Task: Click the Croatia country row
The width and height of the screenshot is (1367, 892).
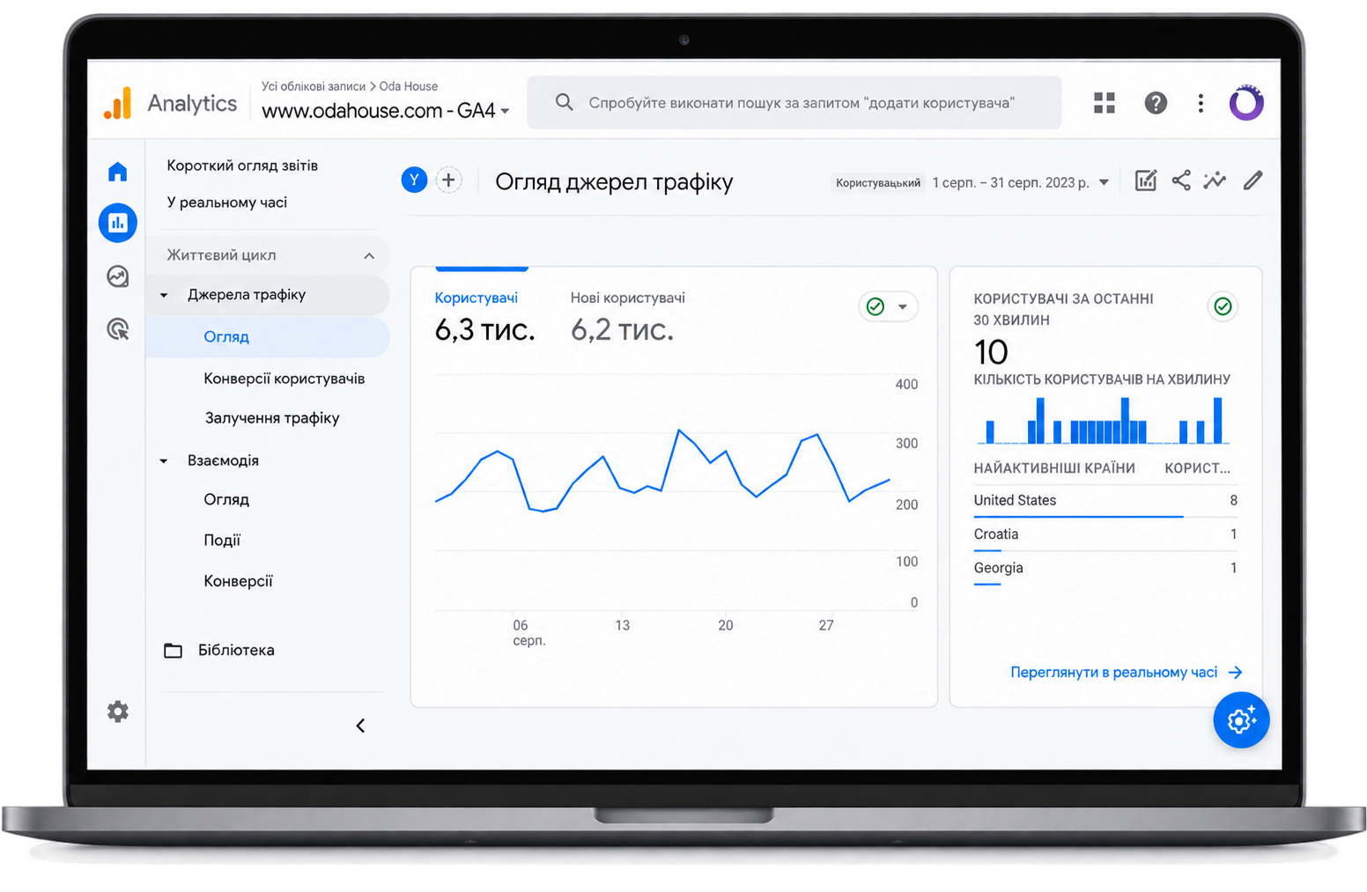Action: click(1105, 534)
